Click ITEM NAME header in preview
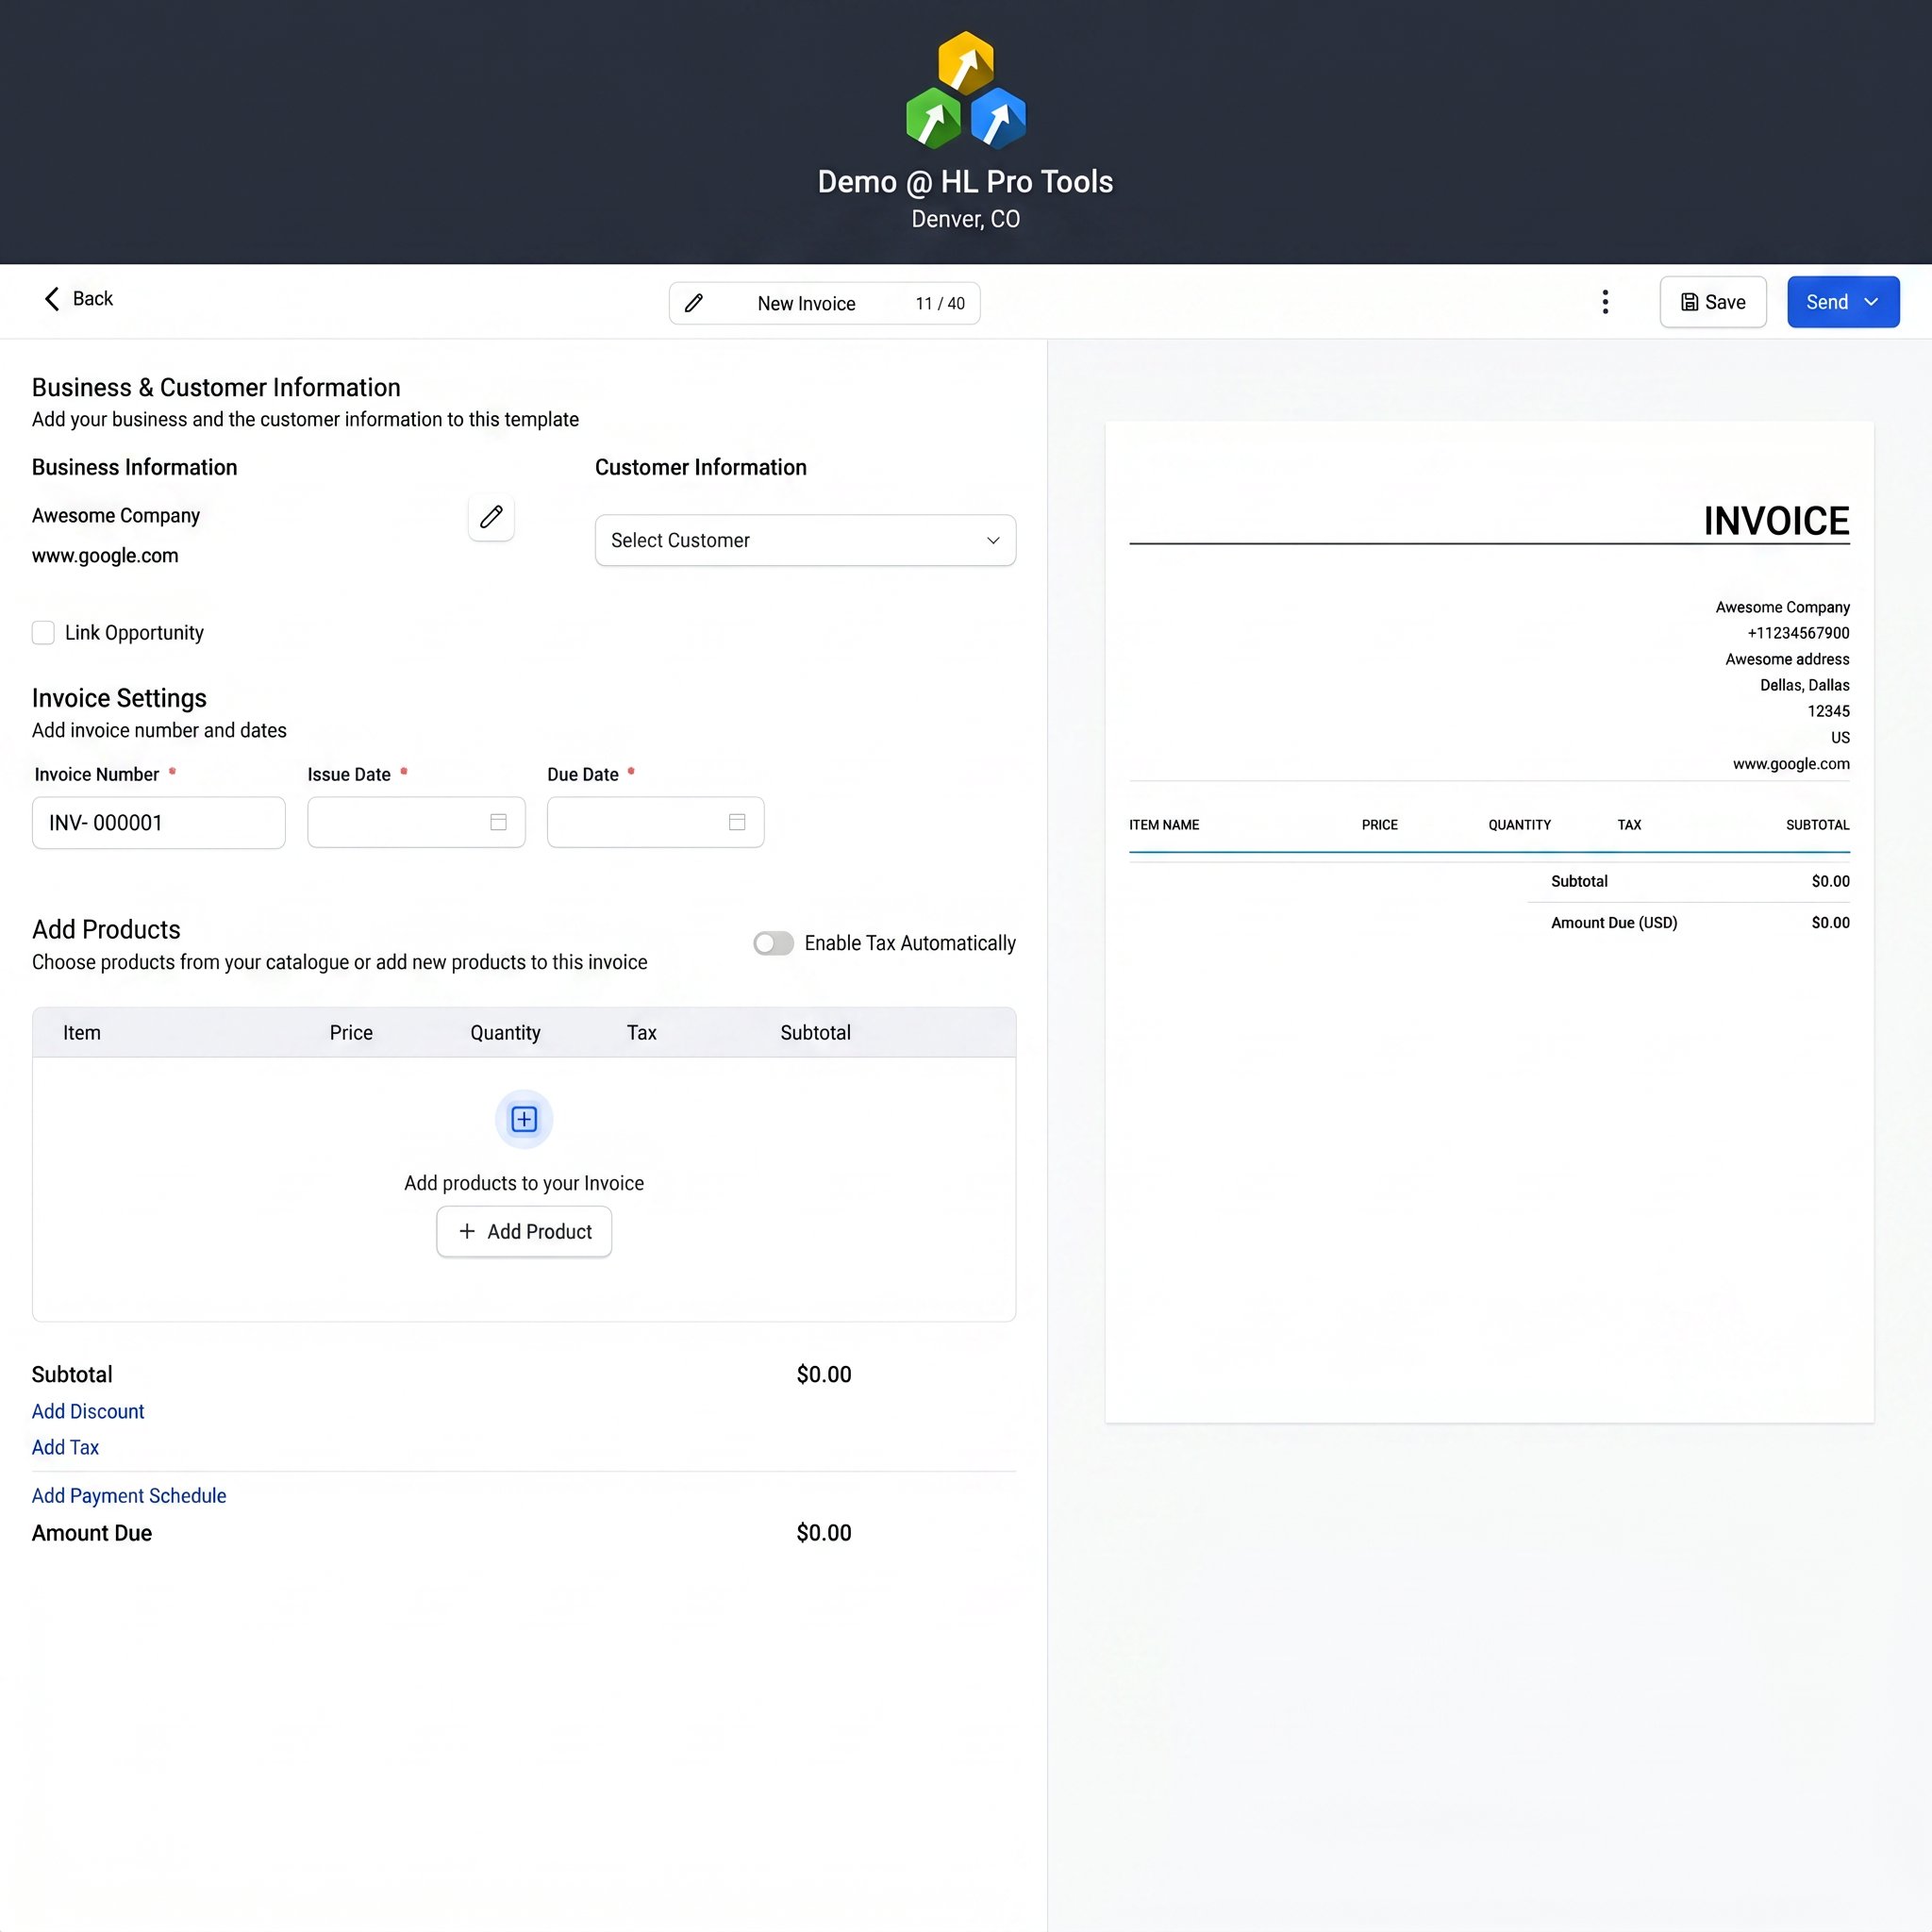Viewport: 1932px width, 1932px height. (x=1164, y=824)
